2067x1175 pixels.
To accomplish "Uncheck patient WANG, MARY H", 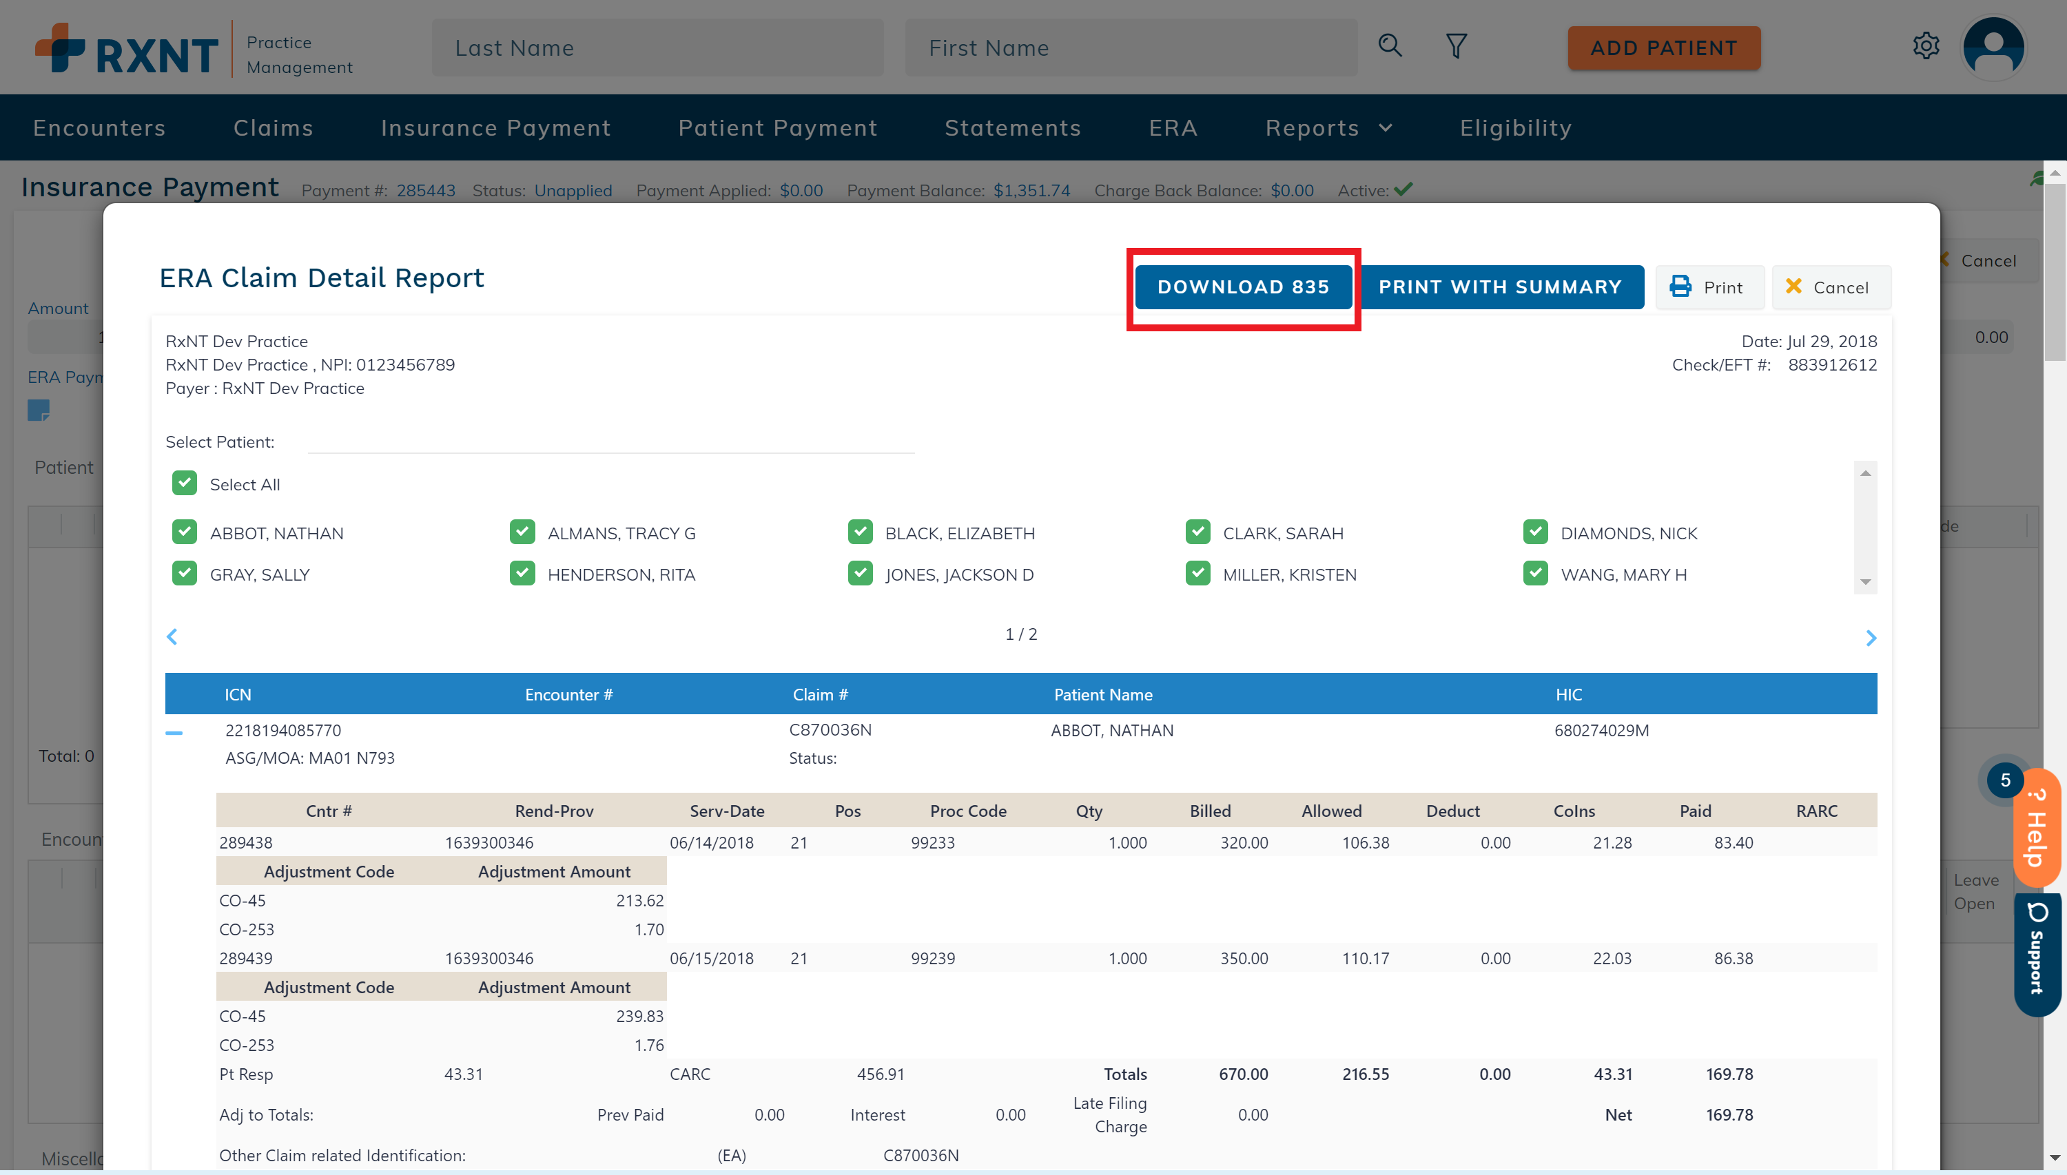I will coord(1534,574).
